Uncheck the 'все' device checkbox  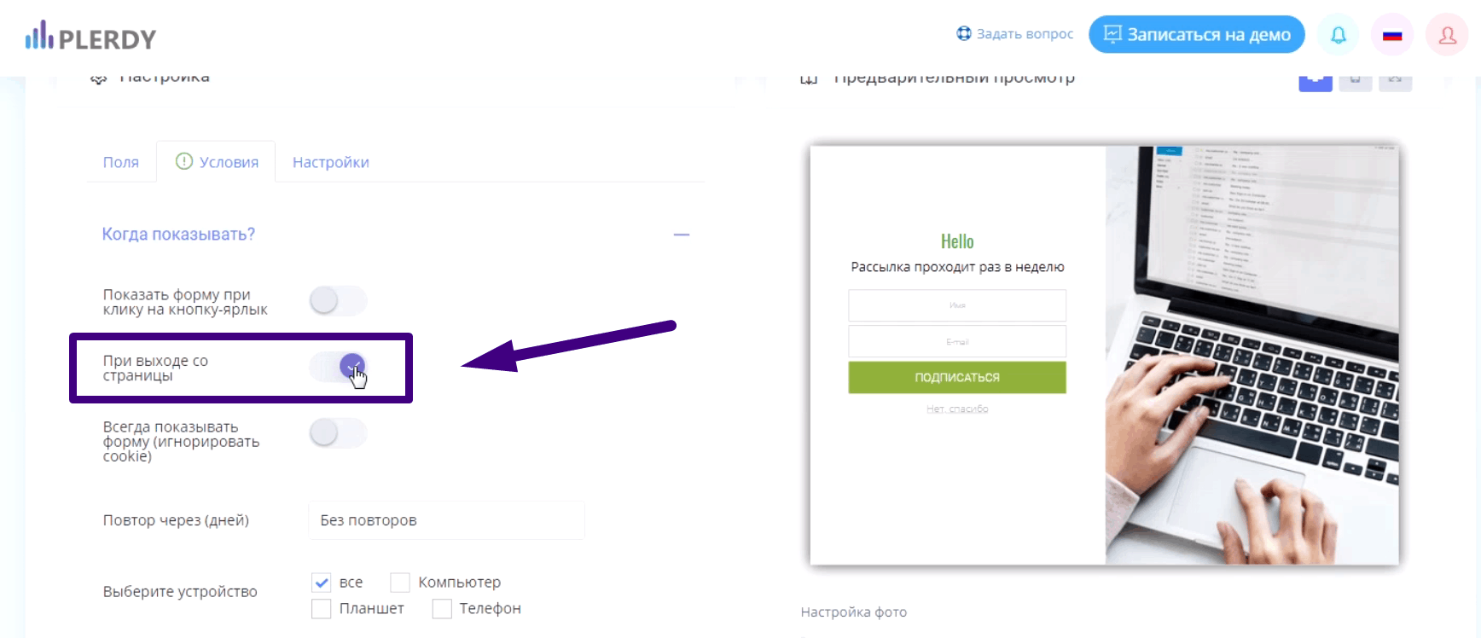pyautogui.click(x=322, y=583)
